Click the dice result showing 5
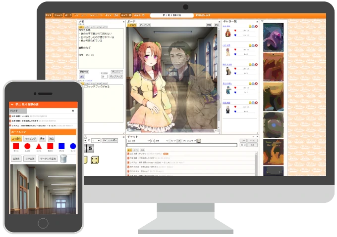This screenshot has height=237, width=337. [x=90, y=148]
